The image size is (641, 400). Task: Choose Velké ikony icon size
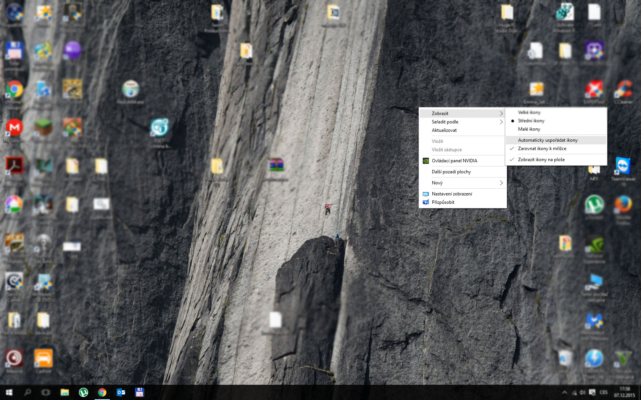[529, 112]
